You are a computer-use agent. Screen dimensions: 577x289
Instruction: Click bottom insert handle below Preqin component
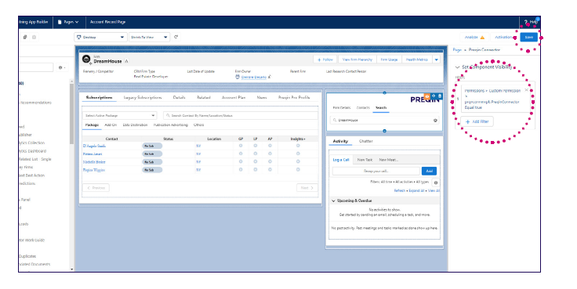tap(385, 131)
